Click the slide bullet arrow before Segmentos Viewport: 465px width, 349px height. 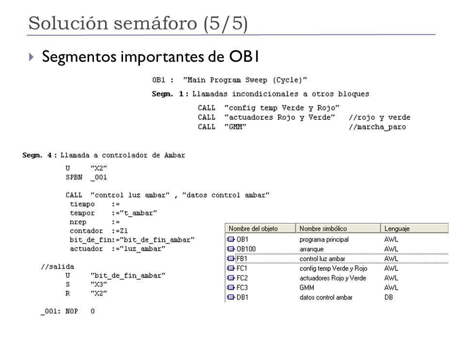tap(31, 57)
